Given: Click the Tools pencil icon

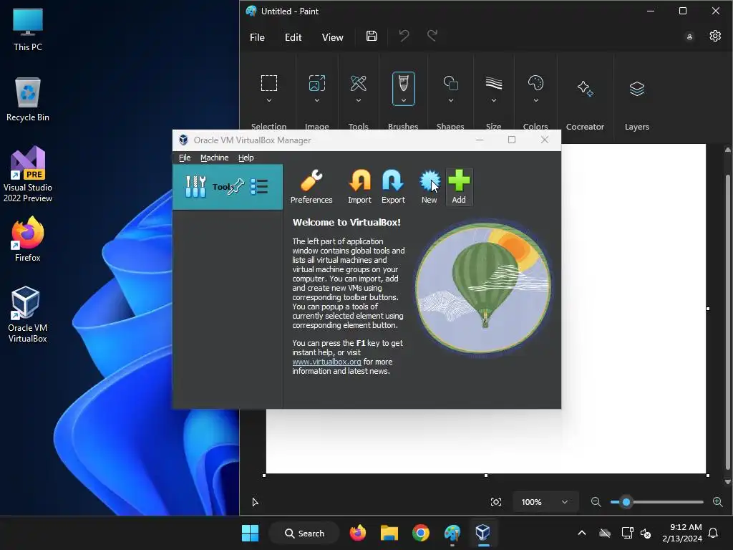Looking at the screenshot, I should pyautogui.click(x=359, y=83).
